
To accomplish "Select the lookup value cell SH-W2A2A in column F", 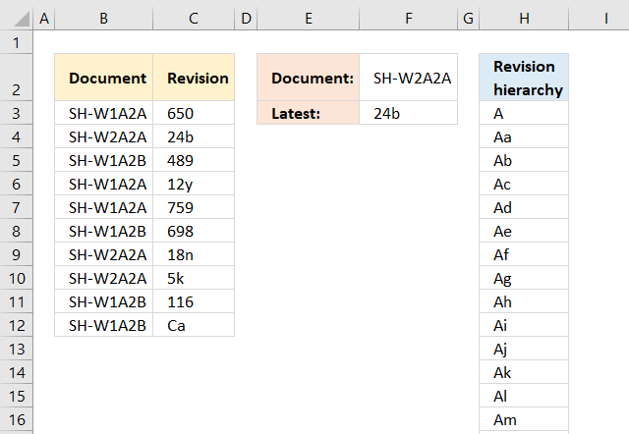I will [x=409, y=77].
